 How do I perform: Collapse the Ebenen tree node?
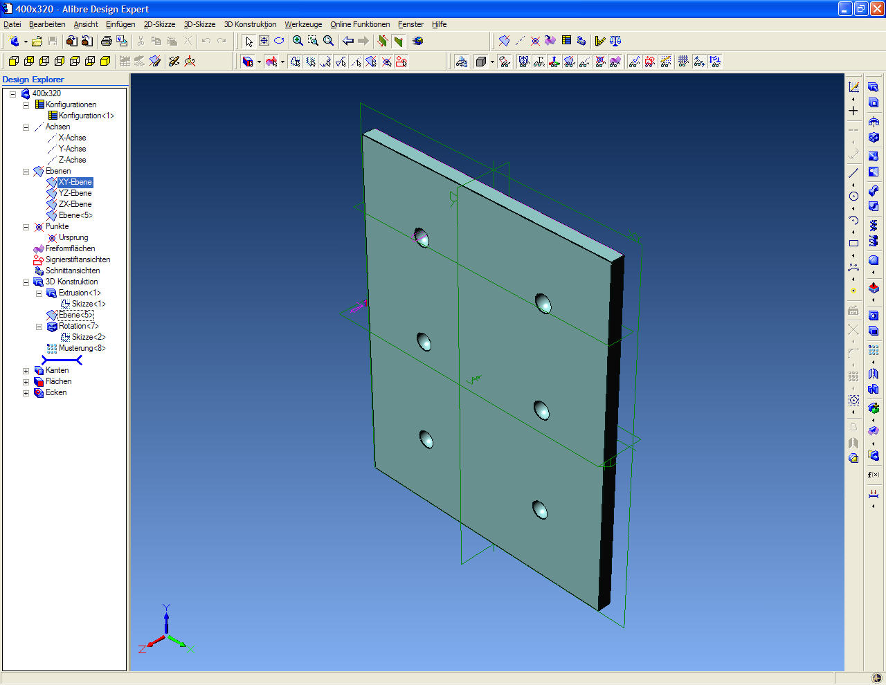[26, 171]
